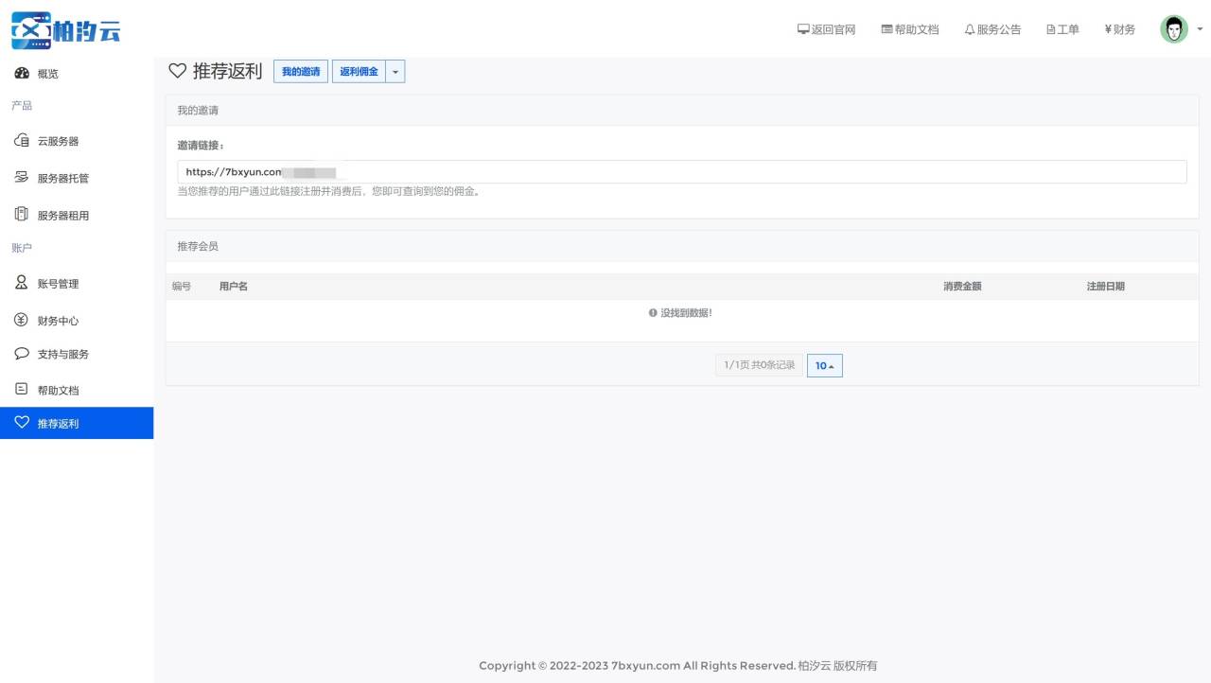The width and height of the screenshot is (1211, 683).
Task: Switch to the 我的邀请 tab
Action: [x=301, y=72]
